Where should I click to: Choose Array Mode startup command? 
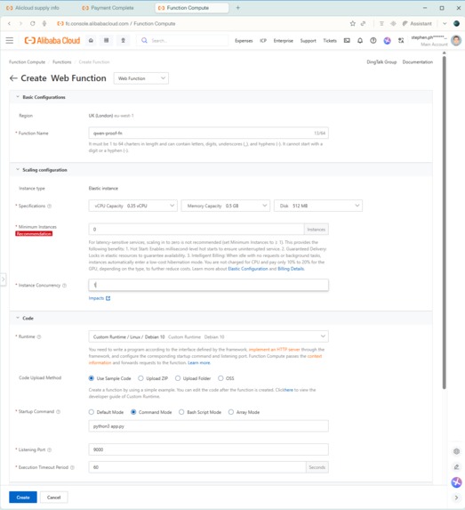pos(230,412)
